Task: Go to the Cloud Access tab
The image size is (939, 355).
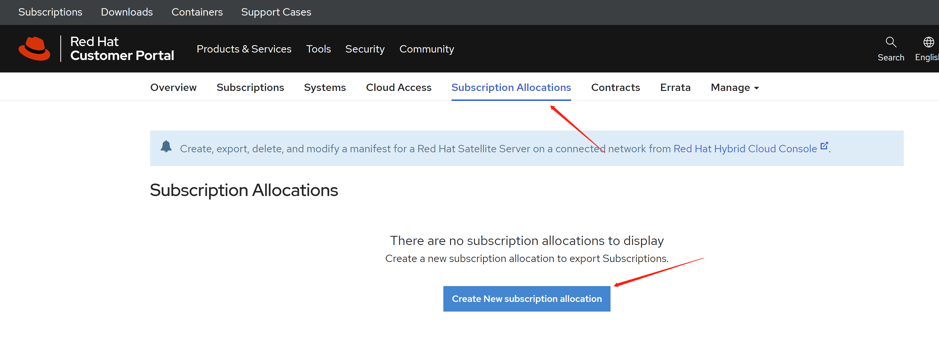Action: [398, 88]
